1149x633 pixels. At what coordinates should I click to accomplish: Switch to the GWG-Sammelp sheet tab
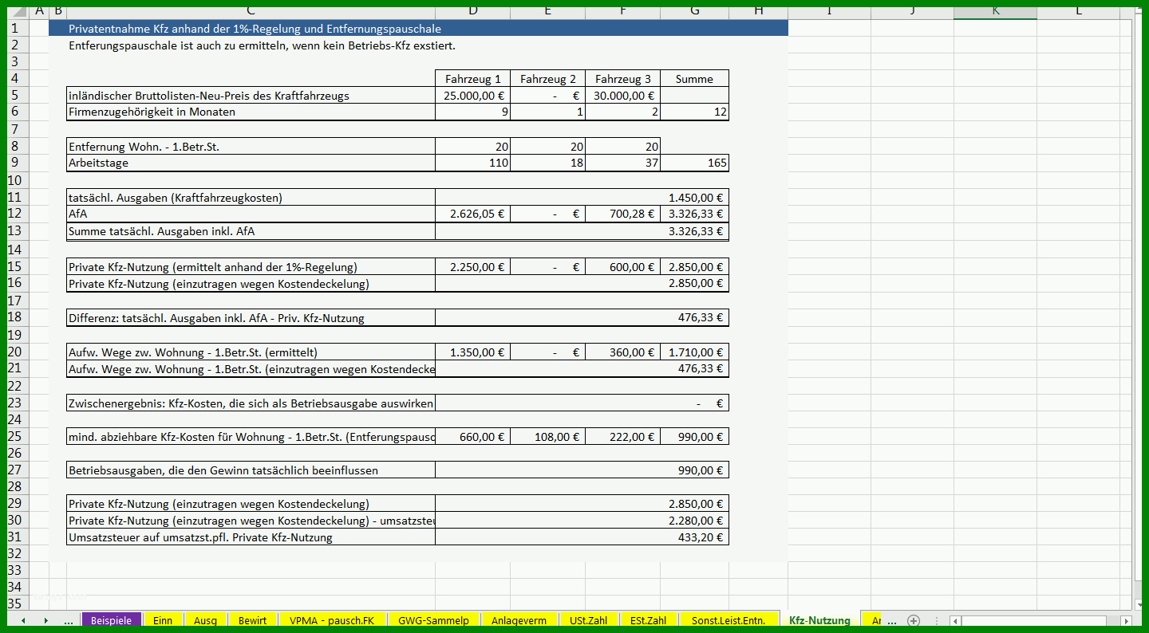[433, 620]
